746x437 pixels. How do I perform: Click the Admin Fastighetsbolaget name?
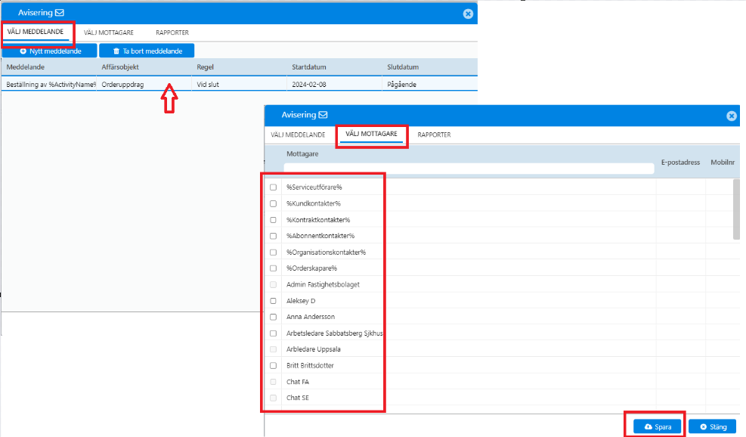coord(323,285)
